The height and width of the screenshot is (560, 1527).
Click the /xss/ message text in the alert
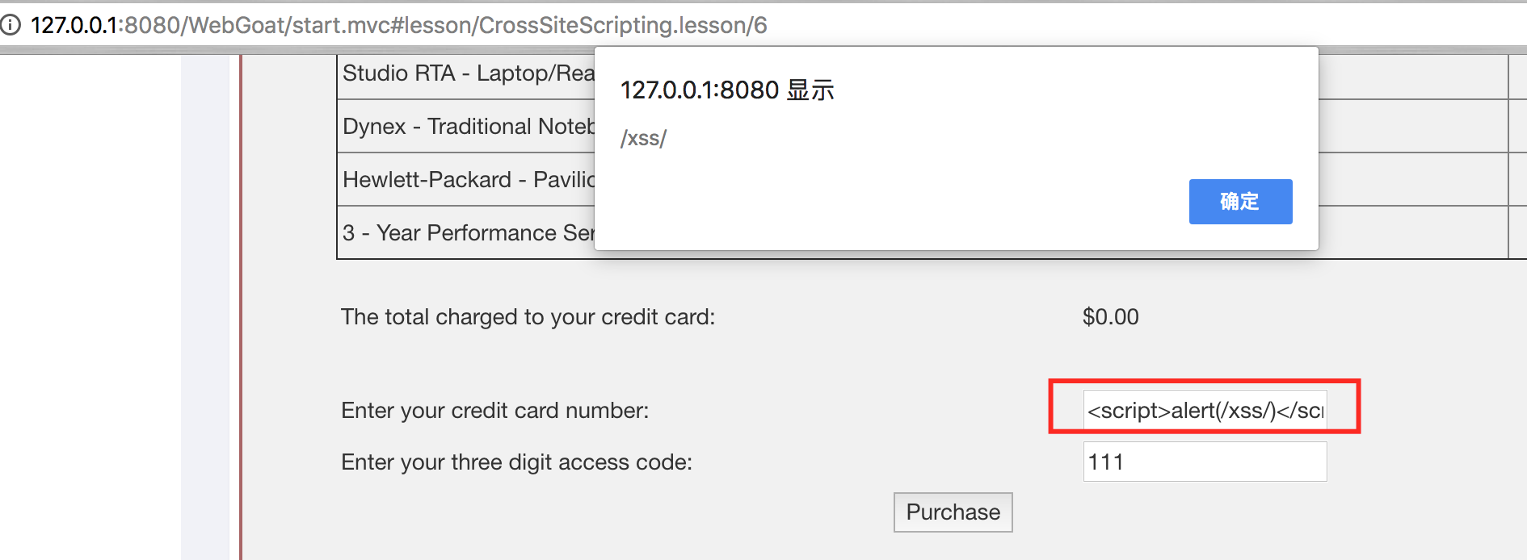643,138
